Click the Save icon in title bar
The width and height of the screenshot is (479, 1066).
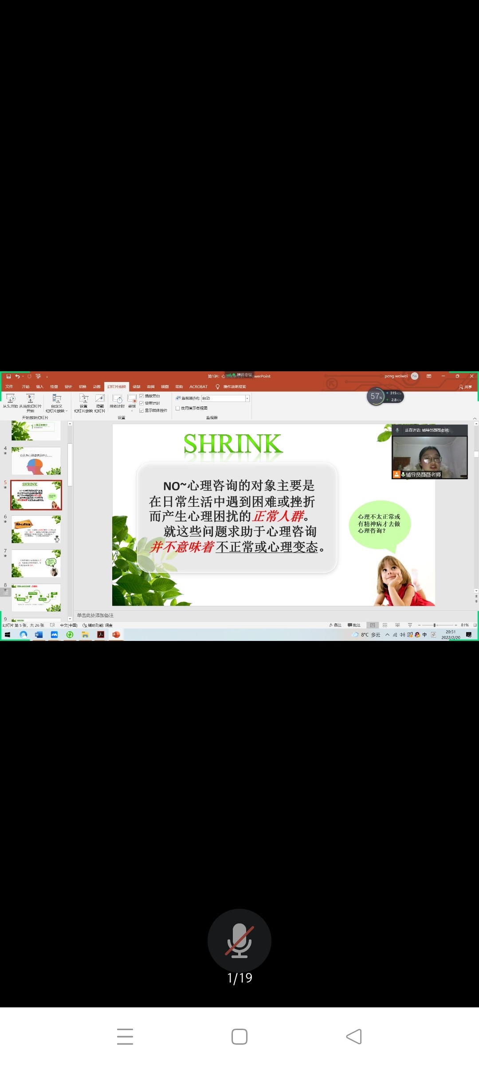coord(8,376)
